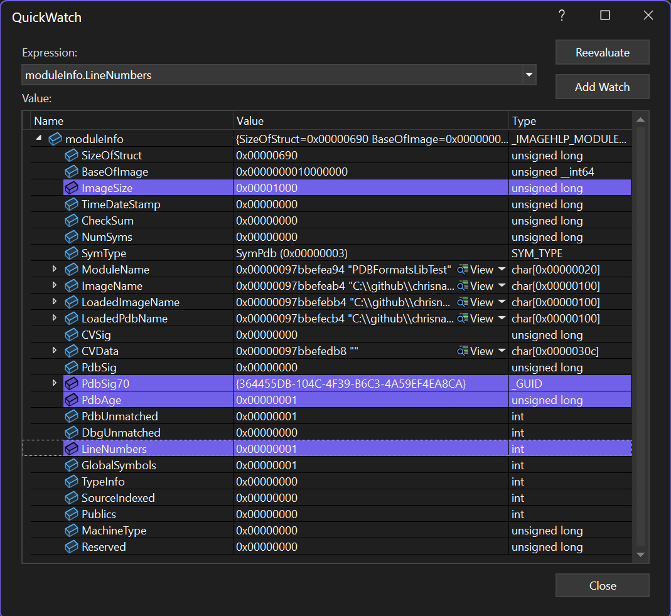Image resolution: width=671 pixels, height=616 pixels.
Task: Click the SymType field icon
Action: coord(72,253)
